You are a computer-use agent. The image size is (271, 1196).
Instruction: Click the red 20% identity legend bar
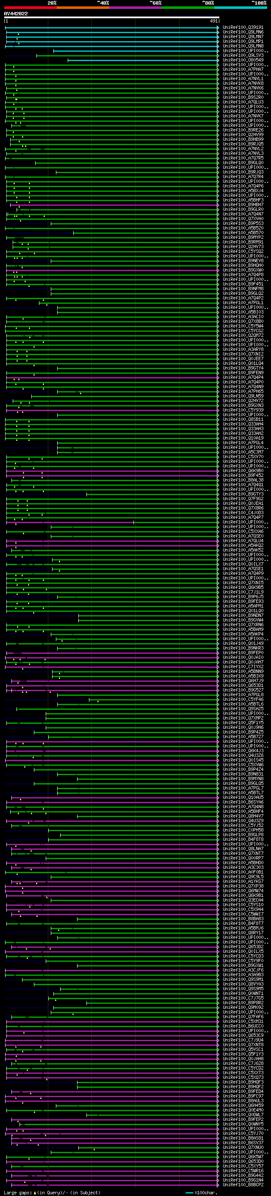[x=30, y=8]
